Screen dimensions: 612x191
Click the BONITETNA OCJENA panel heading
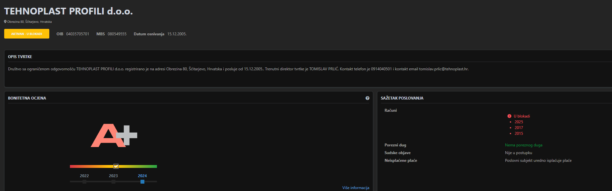pyautogui.click(x=27, y=98)
